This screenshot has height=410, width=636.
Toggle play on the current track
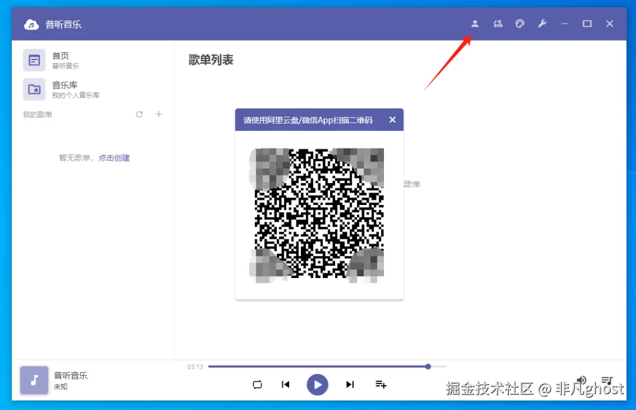pyautogui.click(x=317, y=384)
